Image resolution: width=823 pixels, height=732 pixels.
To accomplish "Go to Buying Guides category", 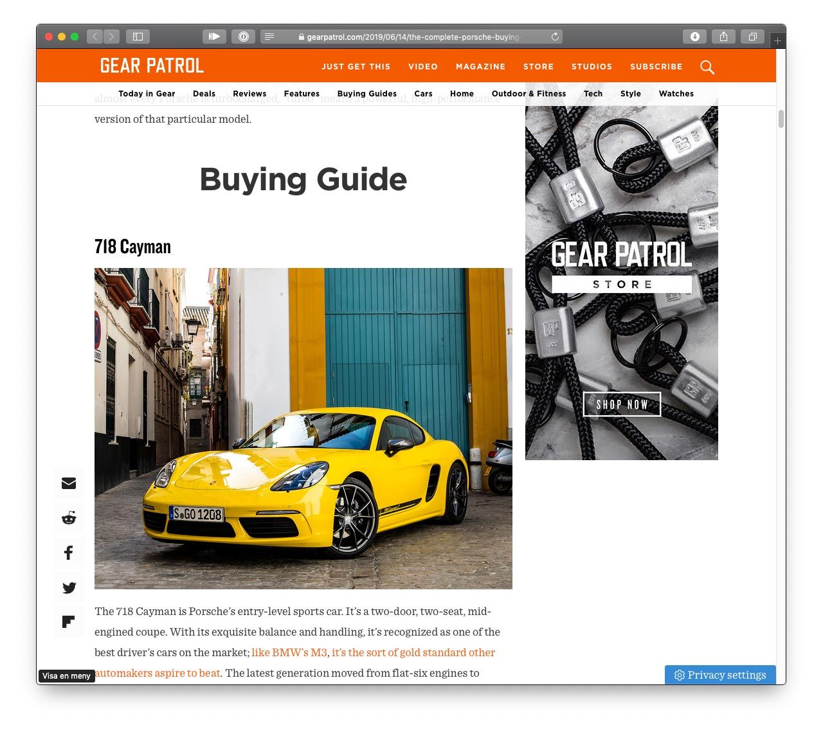I will coord(366,94).
